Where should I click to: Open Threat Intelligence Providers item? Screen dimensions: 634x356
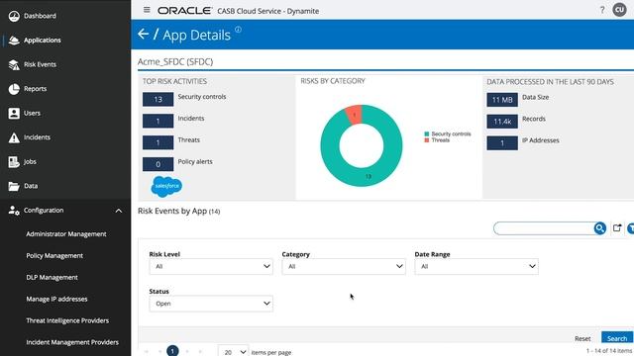coord(67,320)
